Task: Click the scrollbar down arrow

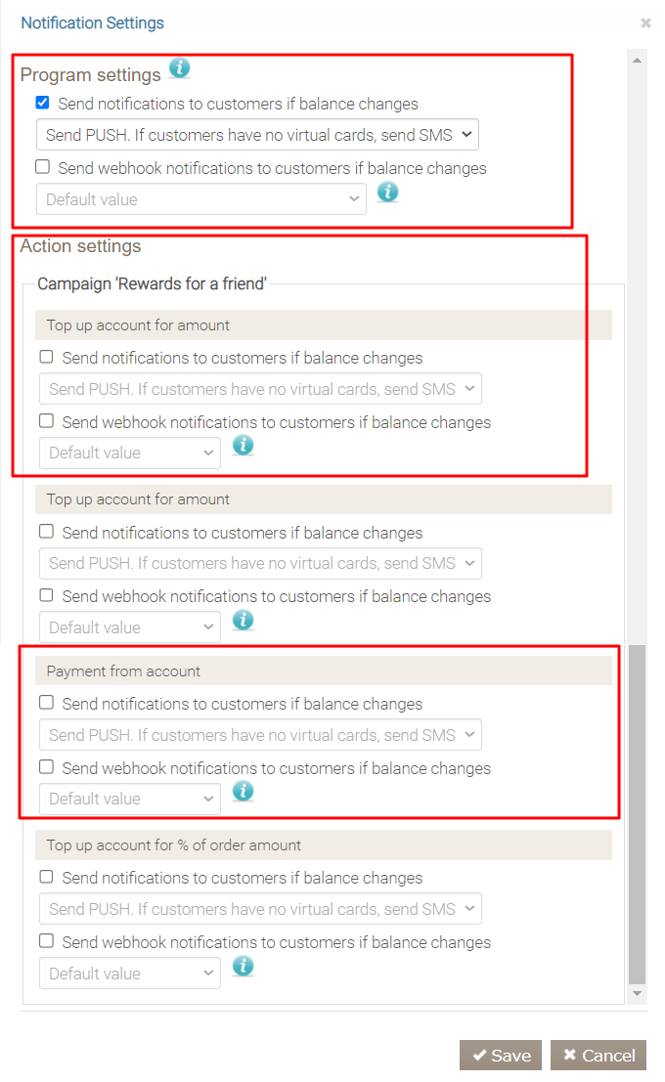Action: point(638,993)
